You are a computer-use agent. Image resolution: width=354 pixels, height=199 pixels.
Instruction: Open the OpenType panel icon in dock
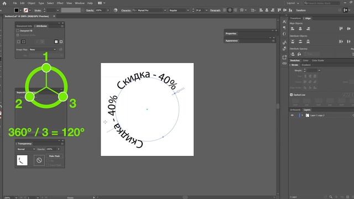284,34
